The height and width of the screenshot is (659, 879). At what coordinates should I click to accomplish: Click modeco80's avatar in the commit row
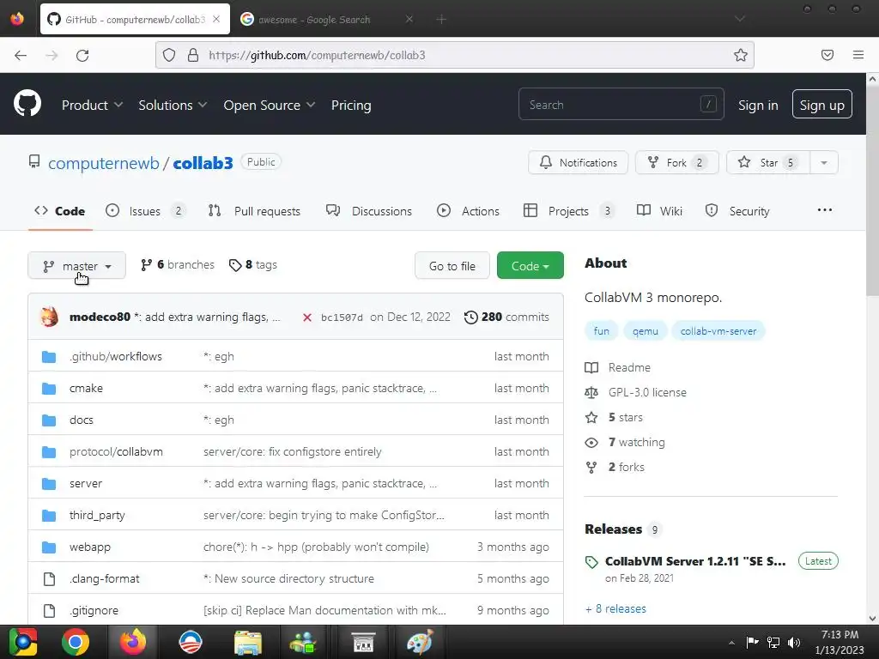tap(49, 317)
